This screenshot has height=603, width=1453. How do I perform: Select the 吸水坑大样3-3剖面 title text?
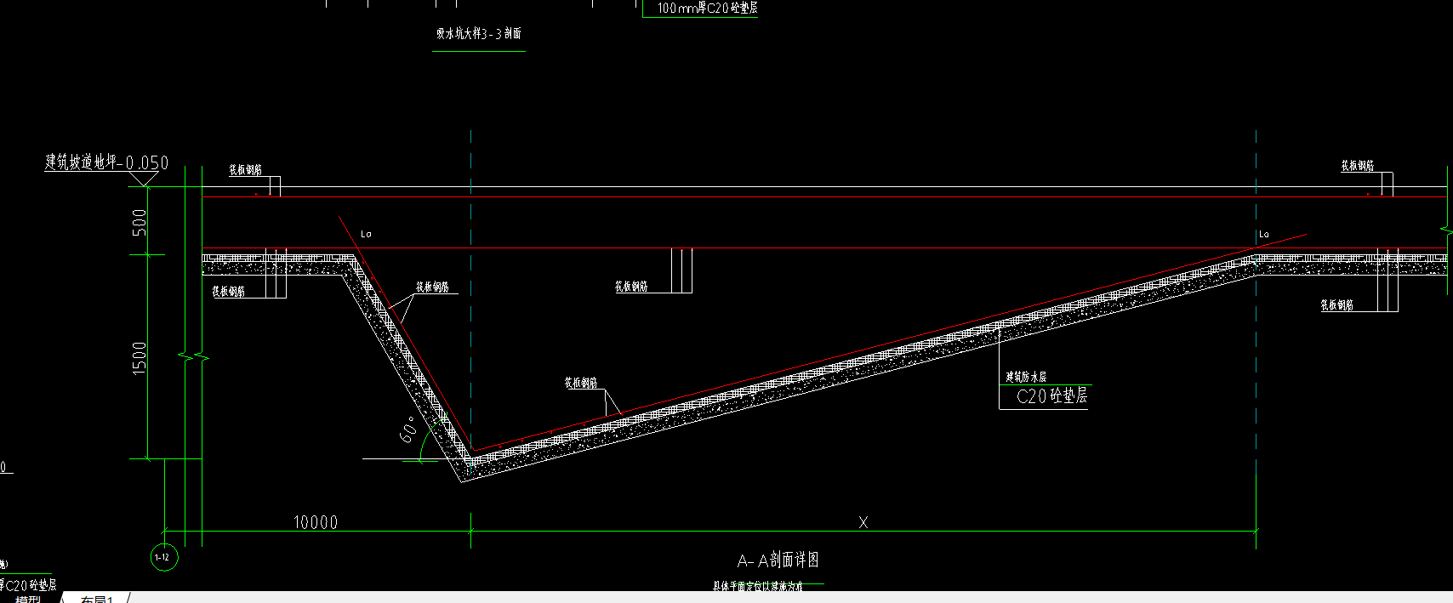click(479, 34)
